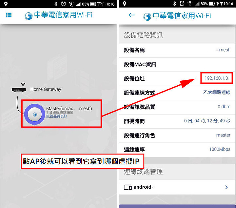Tap the master role value

click(223, 135)
